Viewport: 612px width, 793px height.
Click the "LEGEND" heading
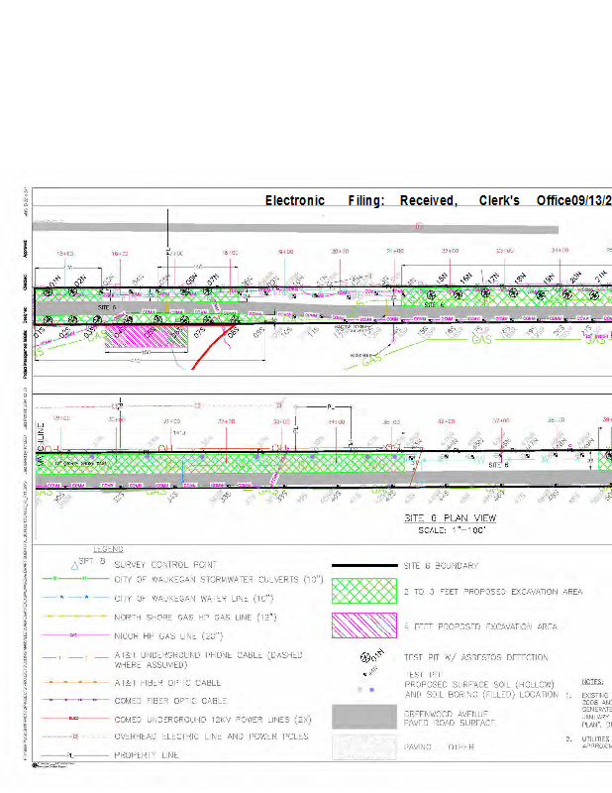point(109,549)
